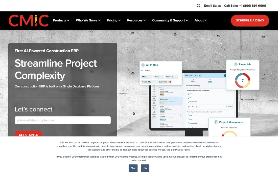278x174 pixels.
Task: Open the About dropdown
Action: 200,20
